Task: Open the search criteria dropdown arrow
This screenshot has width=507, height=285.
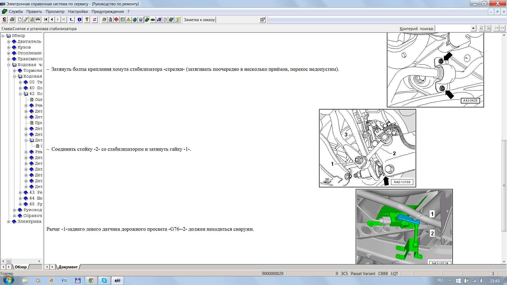Action: [473, 28]
